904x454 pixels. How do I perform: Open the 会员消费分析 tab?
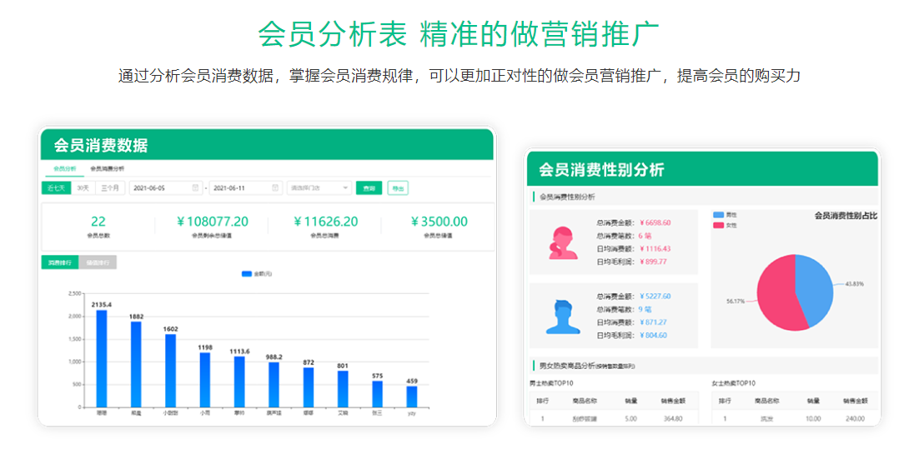(x=107, y=169)
